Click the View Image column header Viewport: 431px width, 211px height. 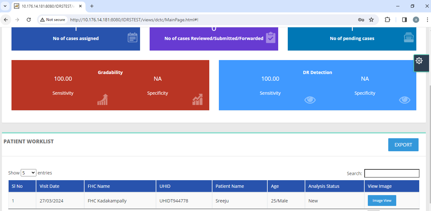(392, 186)
